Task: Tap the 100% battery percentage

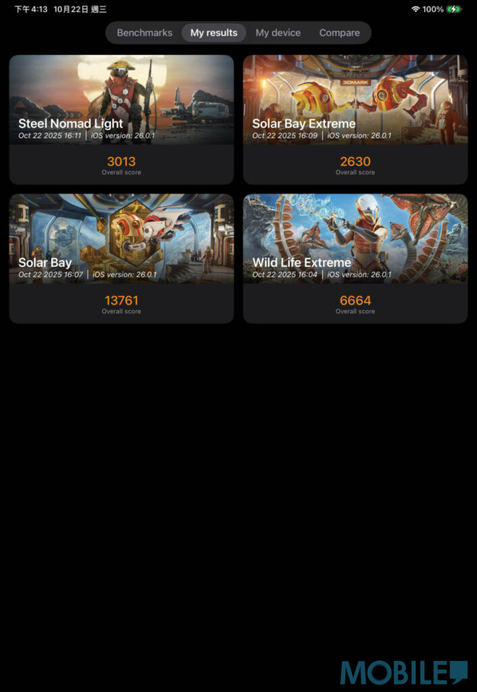Action: coord(433,9)
